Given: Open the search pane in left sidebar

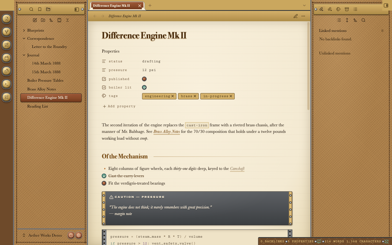Looking at the screenshot, I should [31, 9].
